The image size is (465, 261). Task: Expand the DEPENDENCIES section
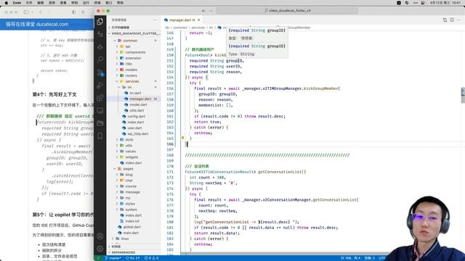click(x=134, y=252)
